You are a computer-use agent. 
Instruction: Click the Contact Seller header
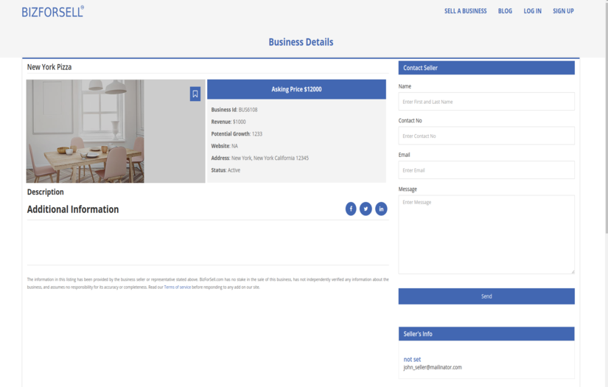[x=486, y=68]
